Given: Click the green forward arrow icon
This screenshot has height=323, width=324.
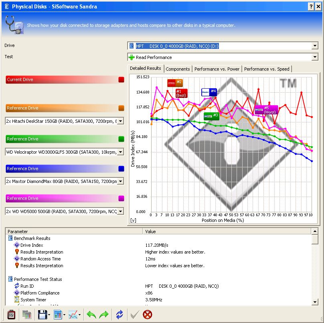Looking at the screenshot, I should (104, 315).
